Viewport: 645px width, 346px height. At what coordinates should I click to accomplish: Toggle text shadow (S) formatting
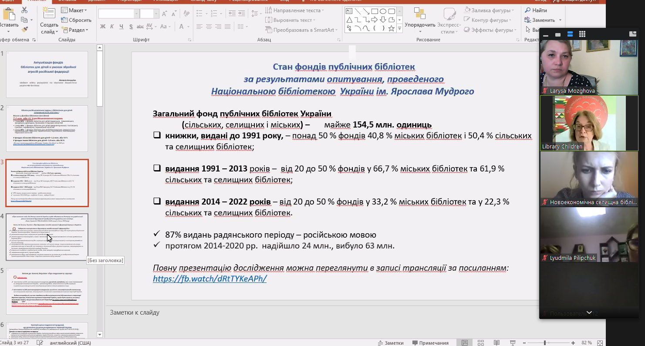point(131,27)
